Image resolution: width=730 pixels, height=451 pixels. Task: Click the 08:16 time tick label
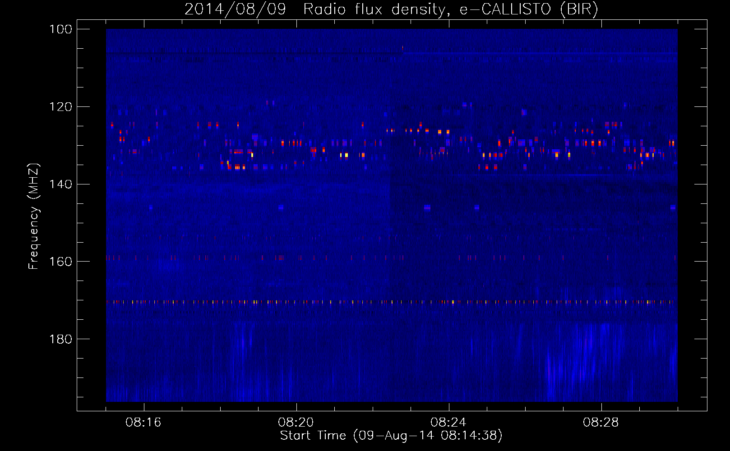[x=143, y=423]
